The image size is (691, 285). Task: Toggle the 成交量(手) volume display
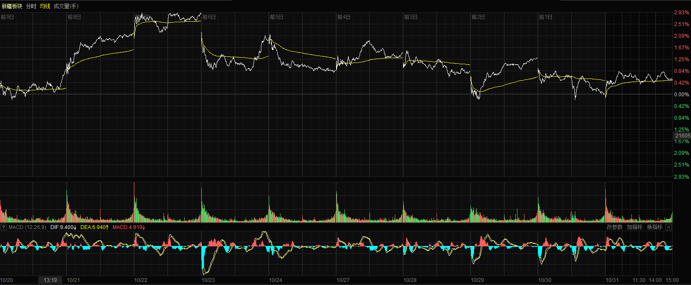coord(66,6)
